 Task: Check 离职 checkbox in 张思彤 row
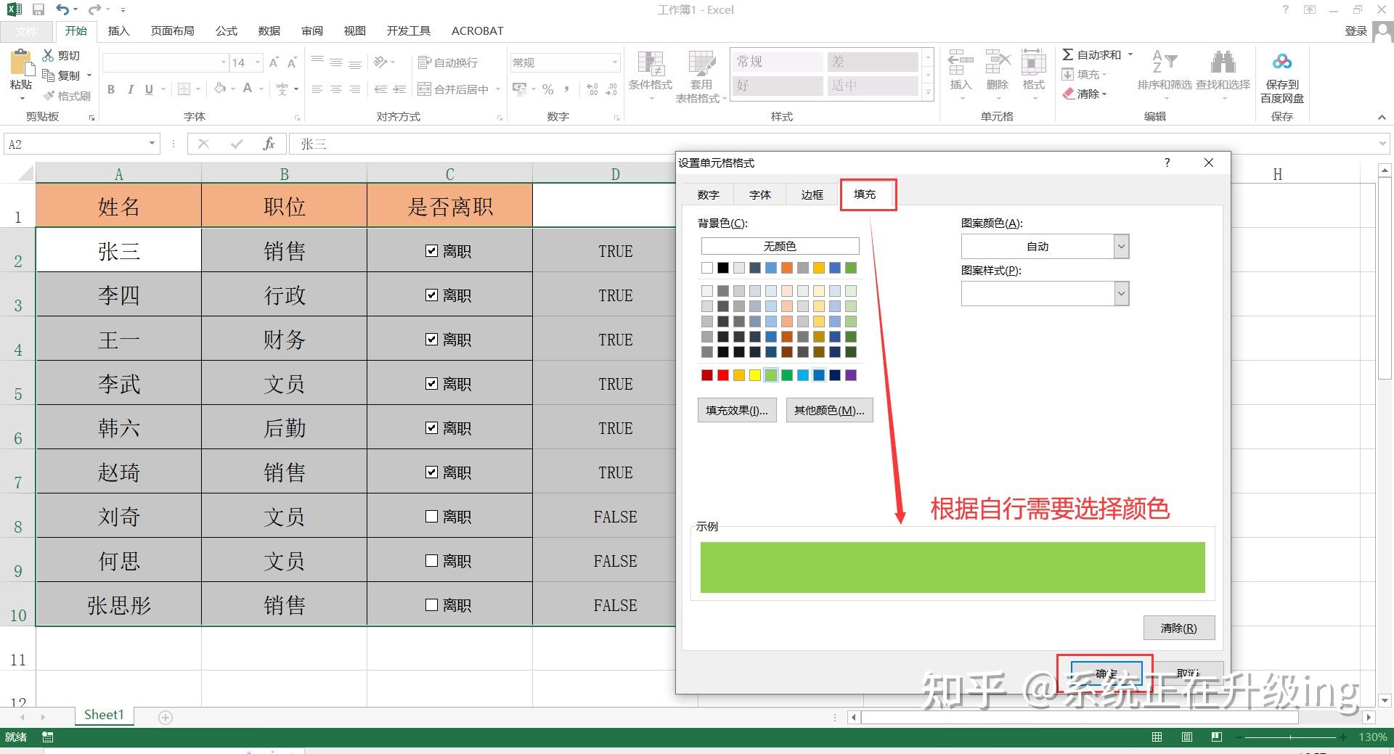click(431, 605)
